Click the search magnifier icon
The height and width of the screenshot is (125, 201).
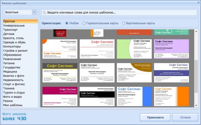click(44, 13)
